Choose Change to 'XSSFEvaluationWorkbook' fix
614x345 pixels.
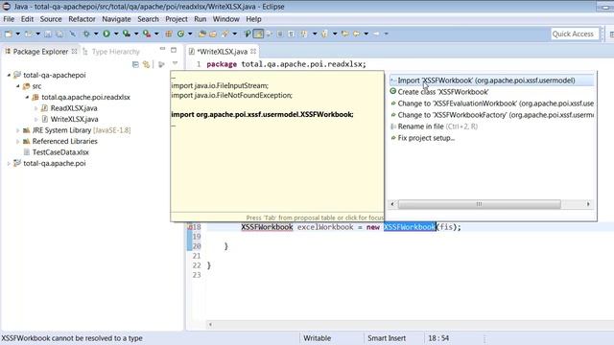click(491, 103)
